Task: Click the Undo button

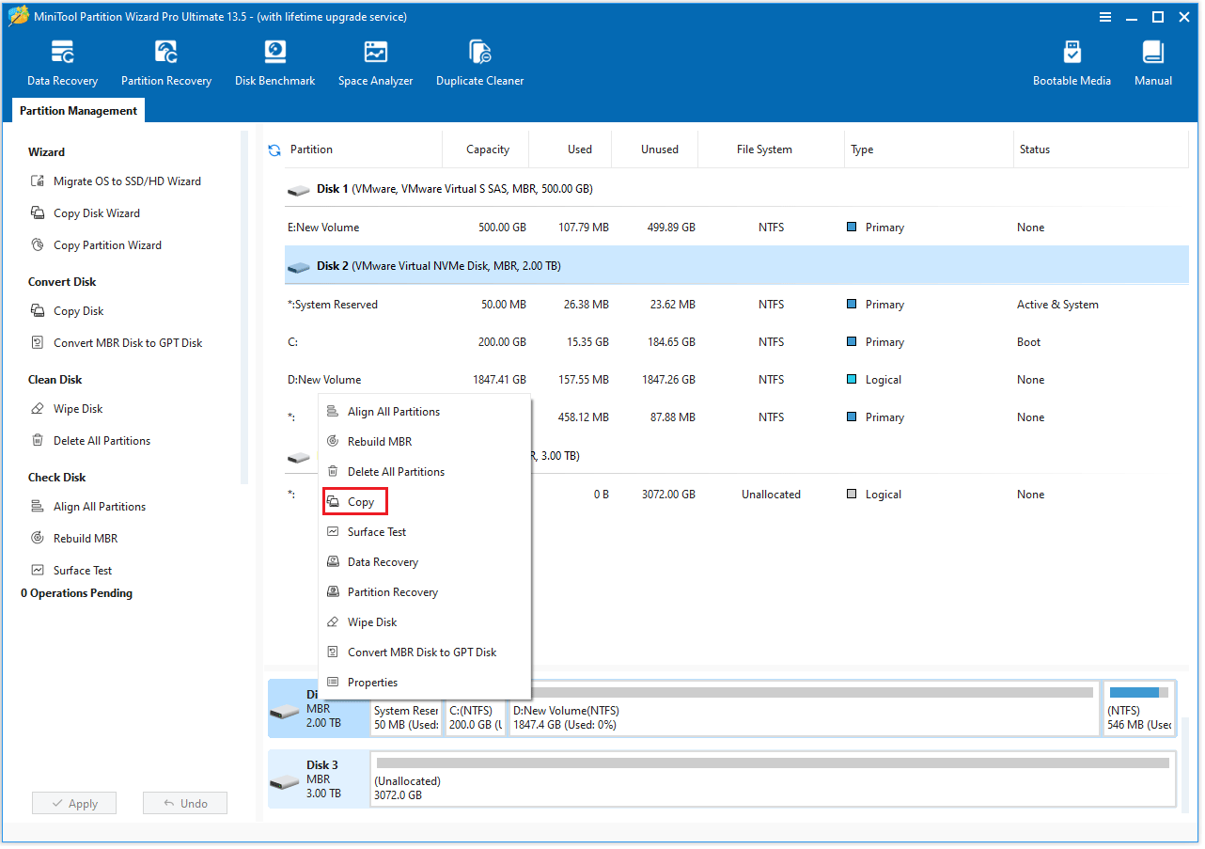Action: (x=184, y=802)
